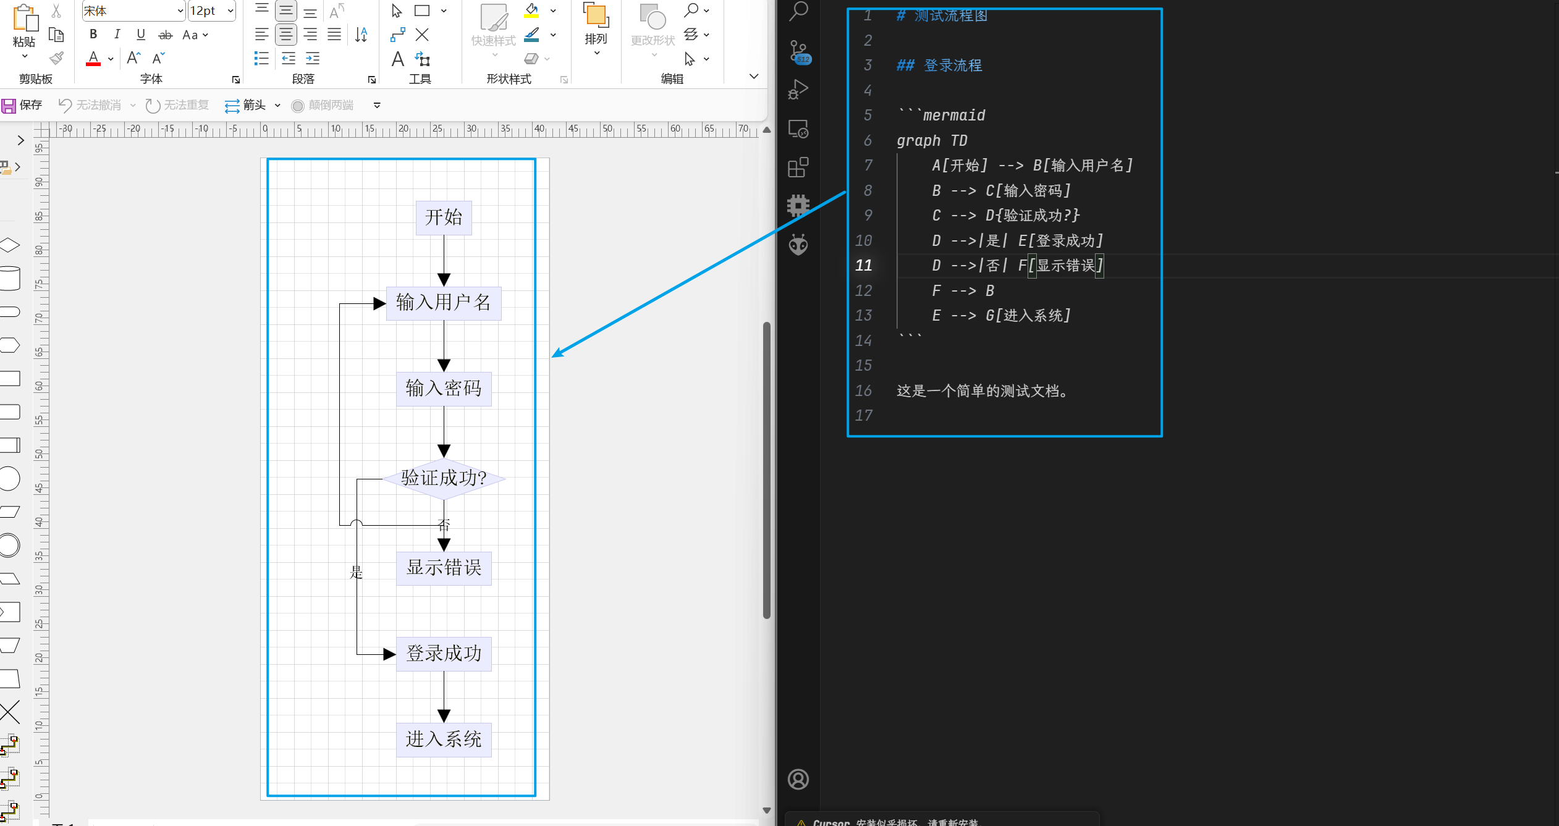Open Run and Debug panel

[x=798, y=90]
